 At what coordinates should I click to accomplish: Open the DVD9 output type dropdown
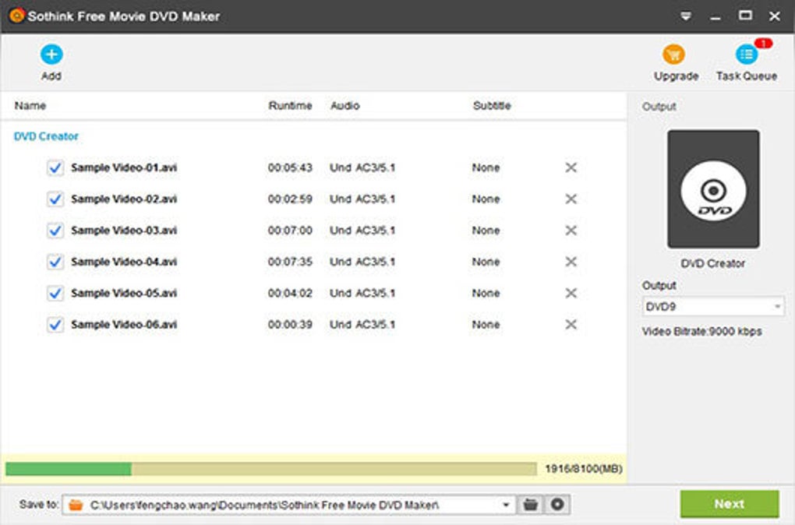(713, 307)
